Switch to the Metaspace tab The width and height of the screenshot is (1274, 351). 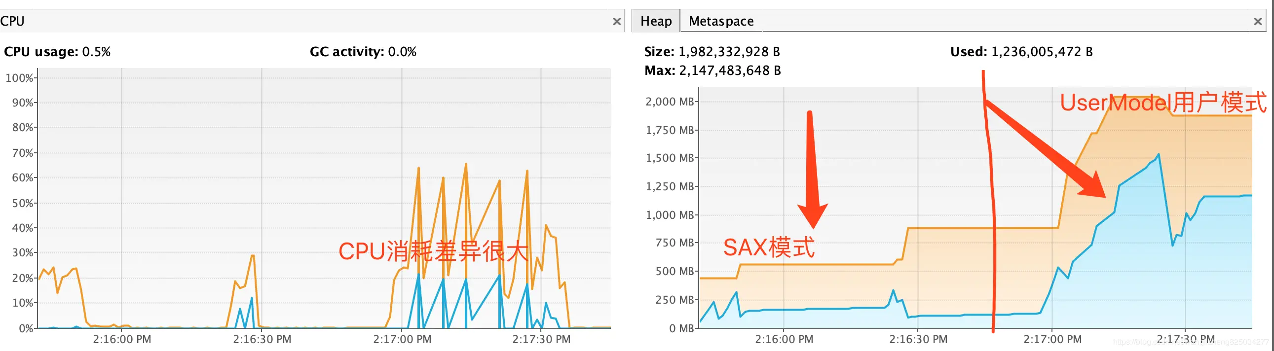click(721, 21)
